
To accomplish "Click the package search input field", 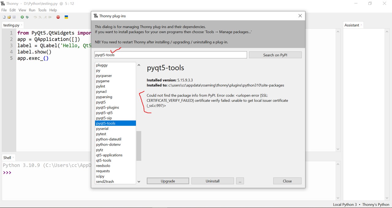I will [x=171, y=55].
